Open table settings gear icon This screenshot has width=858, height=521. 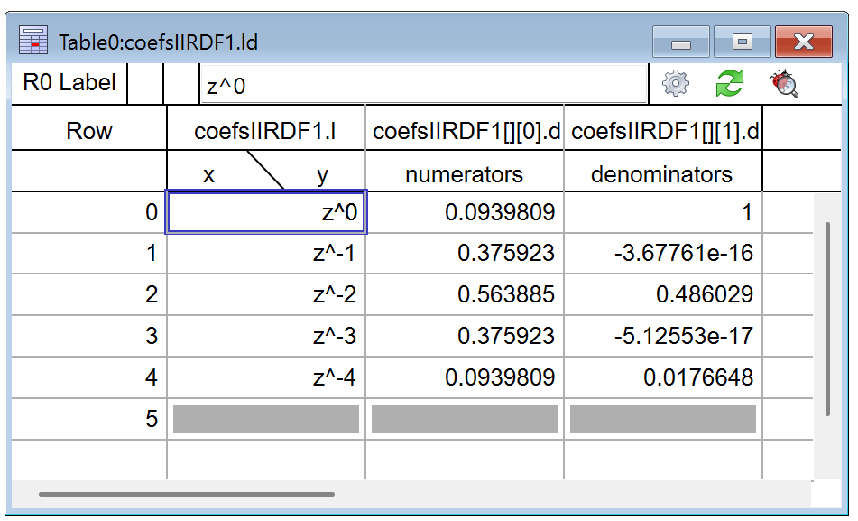tap(675, 84)
